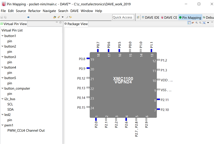Collapse the button4 tree node
The width and height of the screenshot is (214, 144).
(2, 67)
